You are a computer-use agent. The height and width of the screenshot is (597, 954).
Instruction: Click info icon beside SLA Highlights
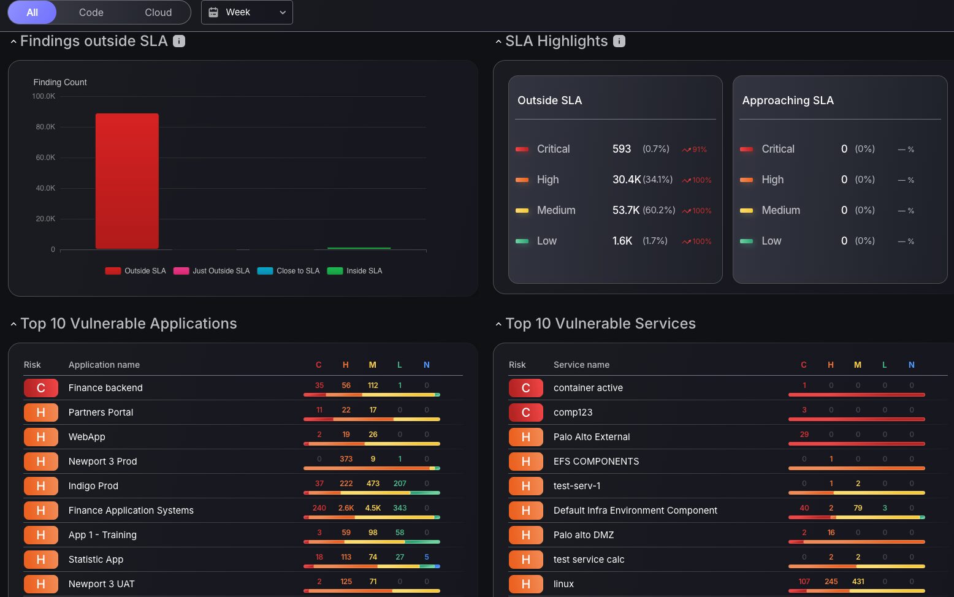tap(619, 41)
